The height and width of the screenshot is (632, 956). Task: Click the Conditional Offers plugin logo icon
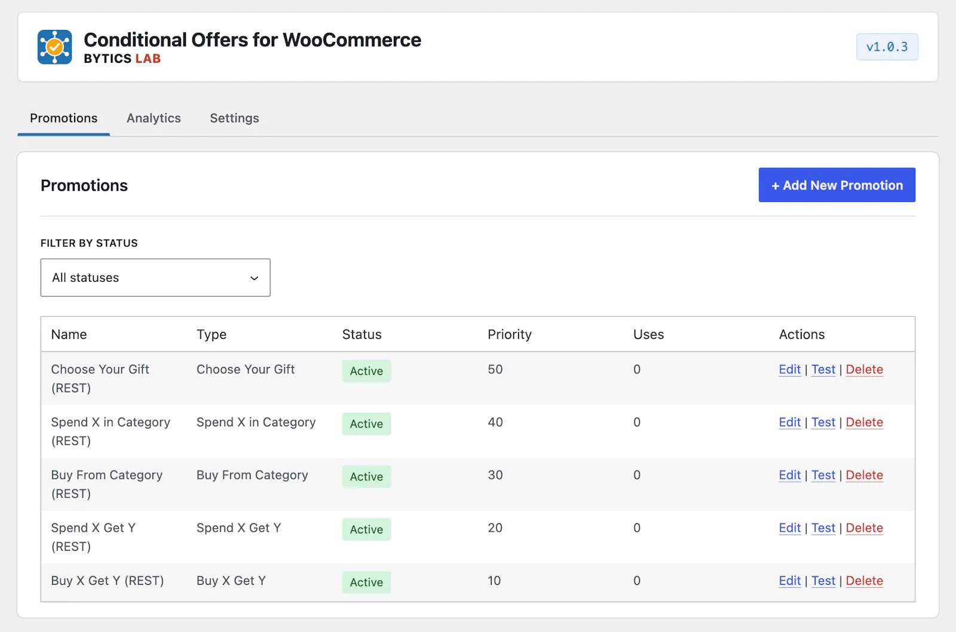(x=54, y=47)
